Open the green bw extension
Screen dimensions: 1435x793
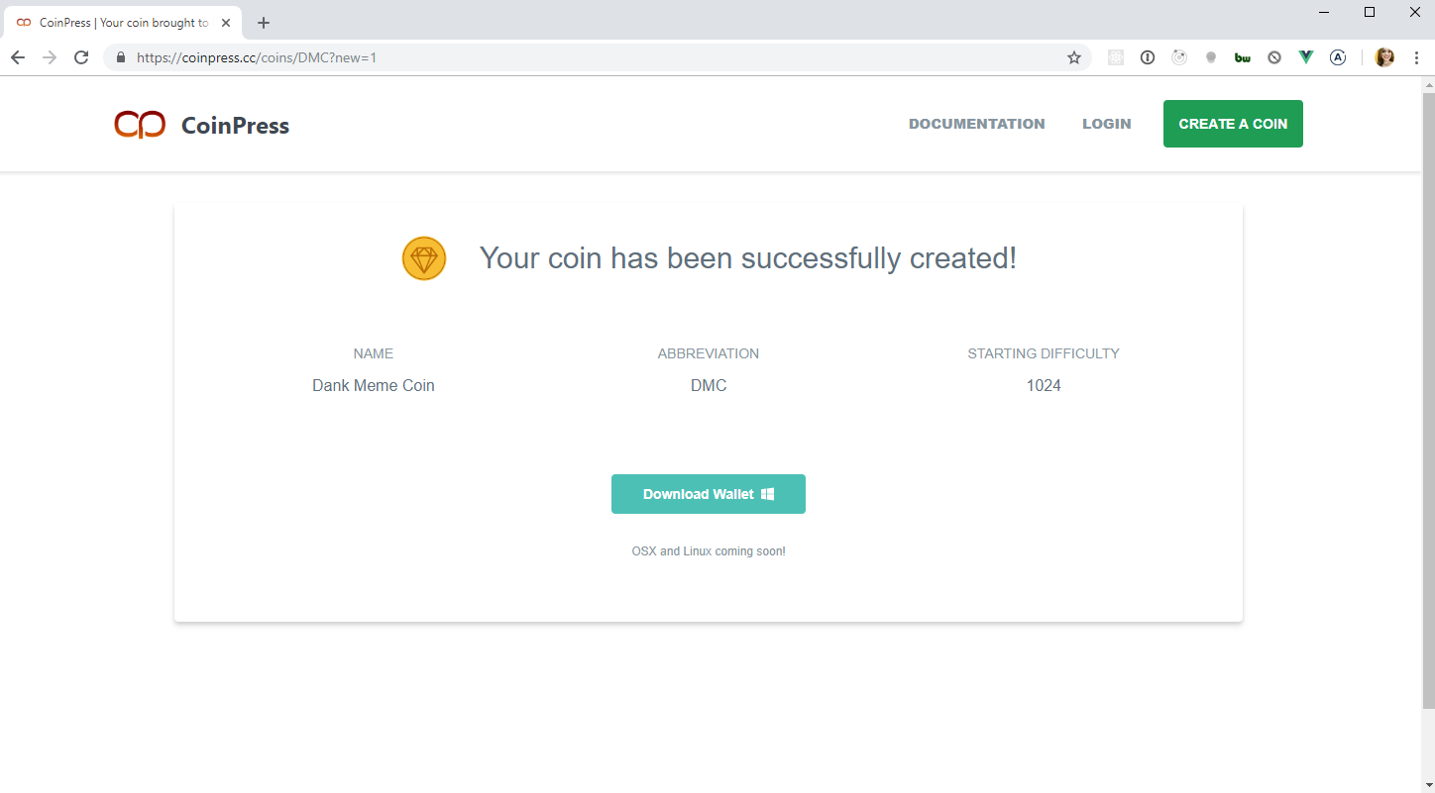(x=1243, y=57)
